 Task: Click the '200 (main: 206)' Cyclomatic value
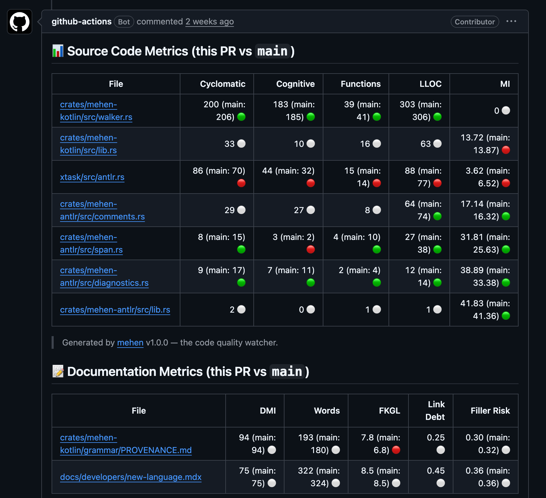pos(224,111)
